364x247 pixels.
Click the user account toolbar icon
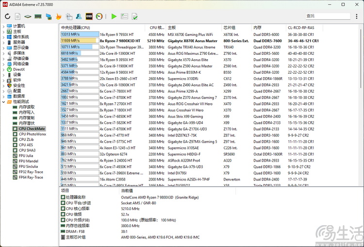pos(79,16)
